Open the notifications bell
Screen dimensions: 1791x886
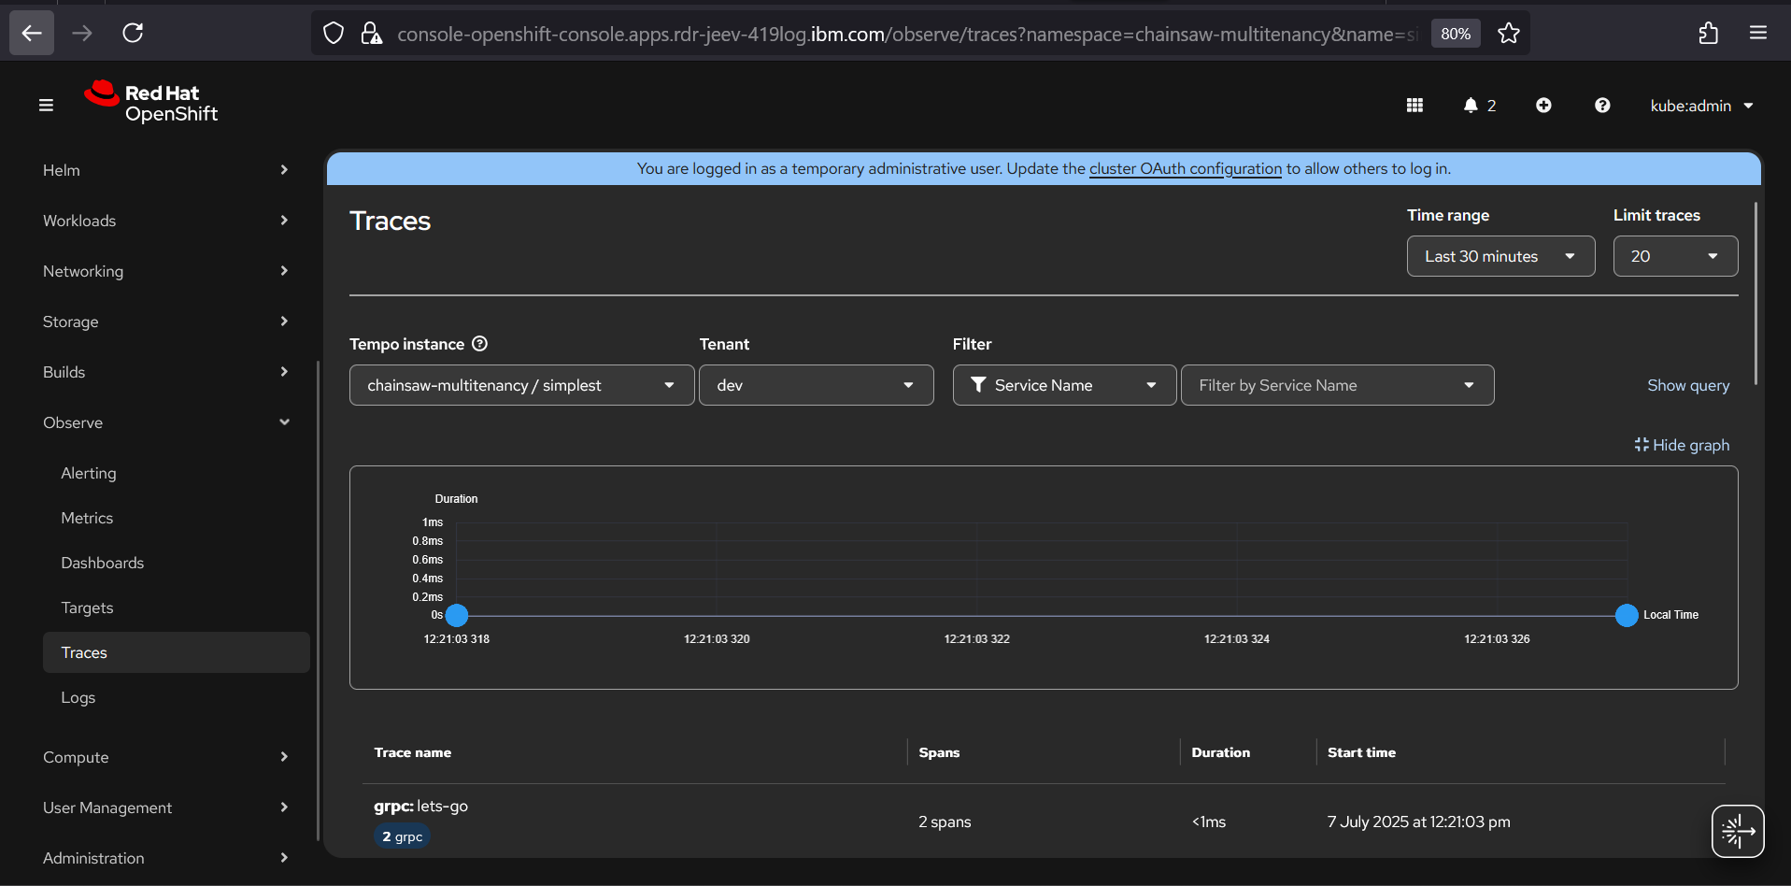click(1471, 106)
